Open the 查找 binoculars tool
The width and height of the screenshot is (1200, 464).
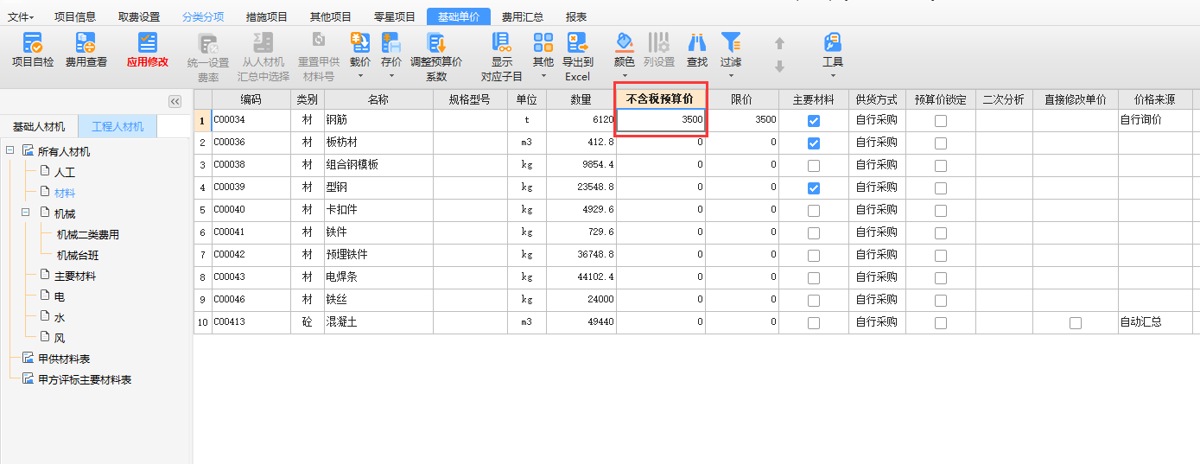pos(696,43)
